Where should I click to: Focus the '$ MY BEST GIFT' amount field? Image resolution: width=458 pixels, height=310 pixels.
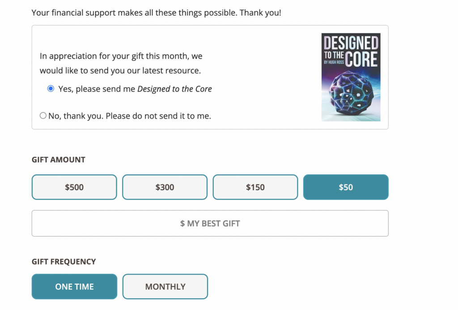click(210, 224)
